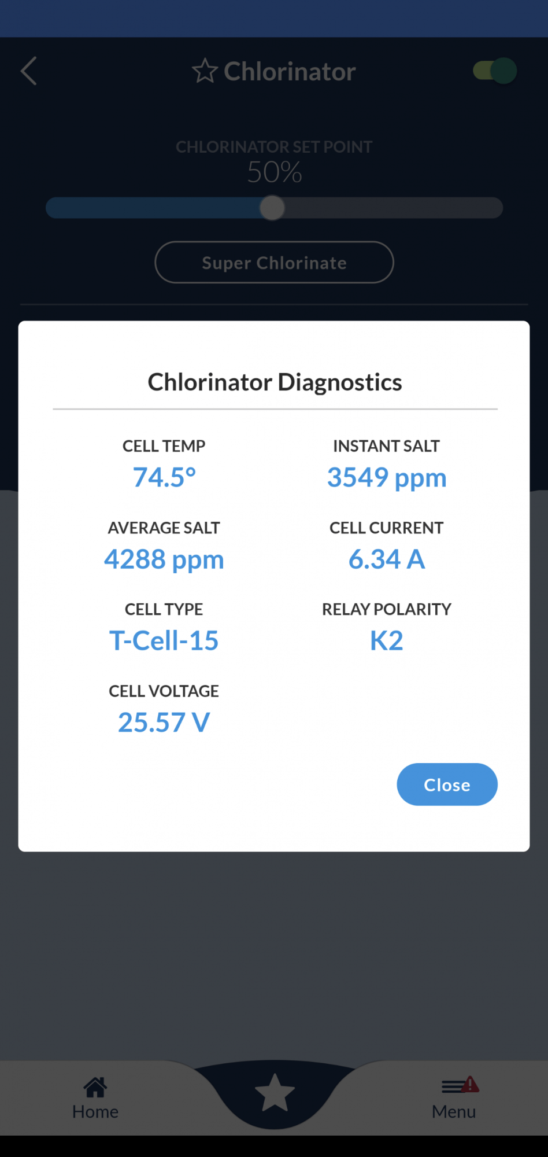
Task: Select the 74.5° cell temp reading
Action: pyautogui.click(x=164, y=477)
